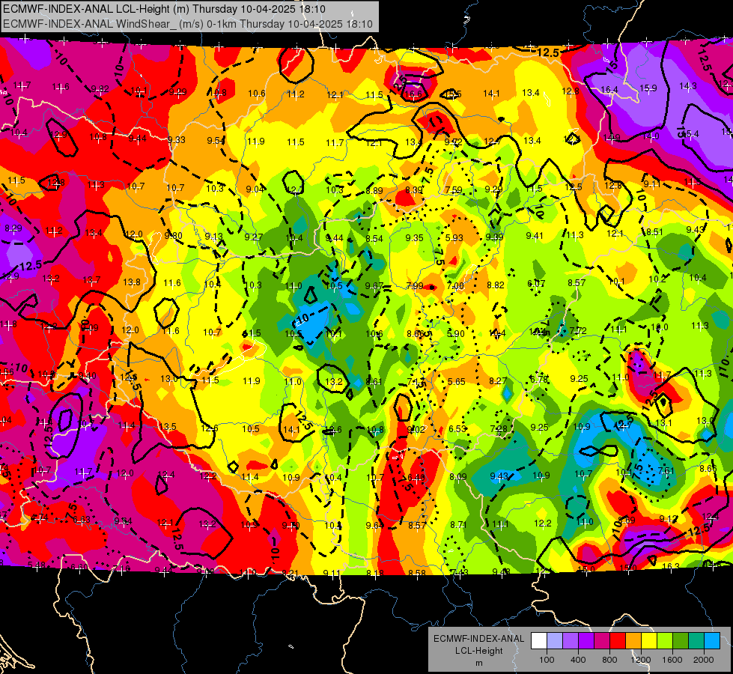Click the wind shear value 9.04
Viewport: 733px width, 674px height.
255,189
